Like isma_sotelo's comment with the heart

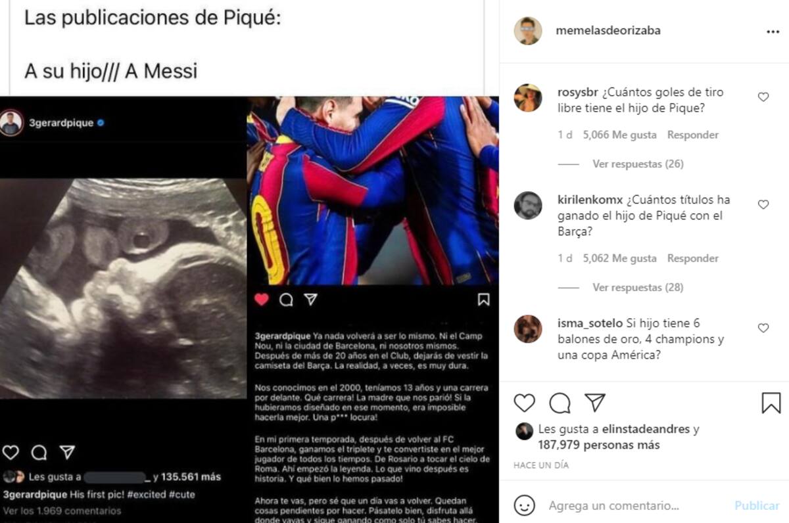763,328
